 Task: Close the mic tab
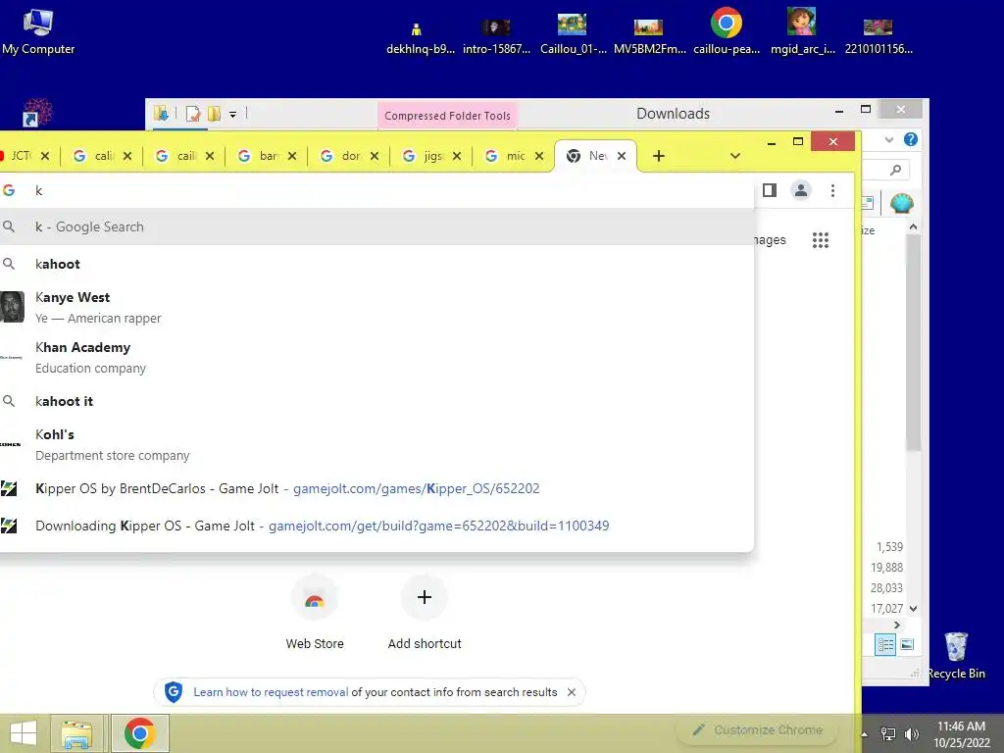539,156
